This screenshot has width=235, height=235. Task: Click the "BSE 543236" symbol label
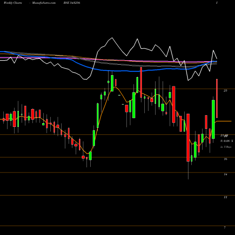coord(72,3)
